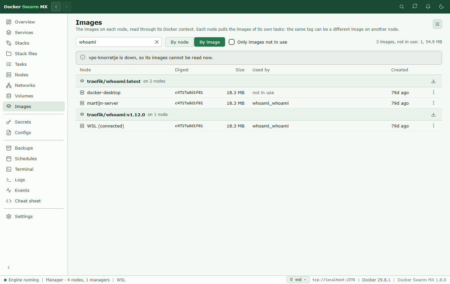Refresh data with the reload icon

coord(415,7)
